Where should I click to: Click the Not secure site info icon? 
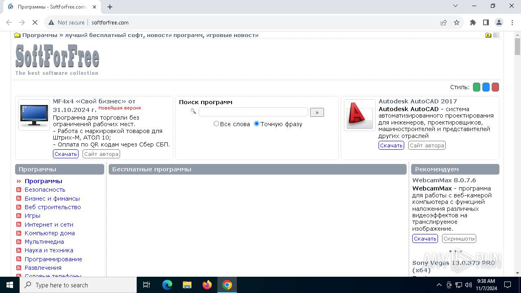pos(51,22)
